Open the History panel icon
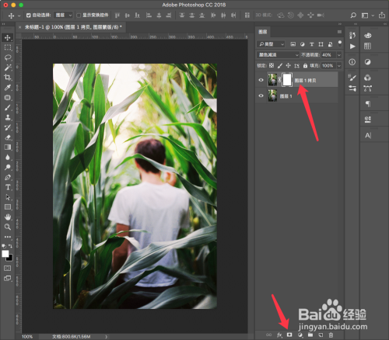389x340 pixels. coord(352,35)
